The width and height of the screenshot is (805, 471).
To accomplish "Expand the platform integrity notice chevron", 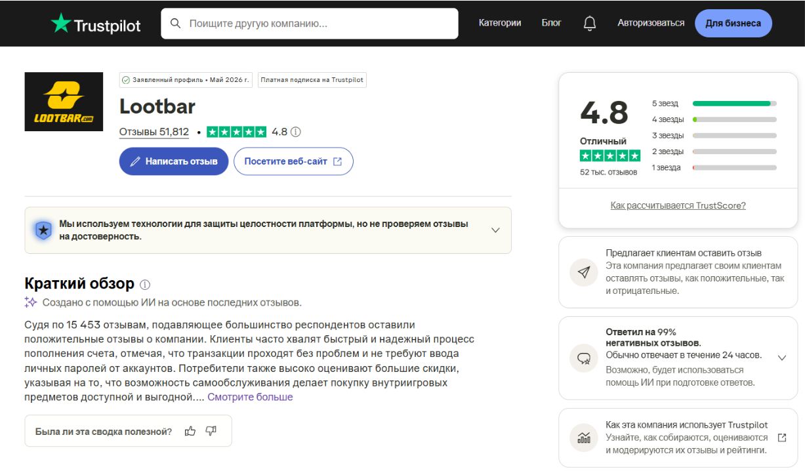I will [x=495, y=230].
